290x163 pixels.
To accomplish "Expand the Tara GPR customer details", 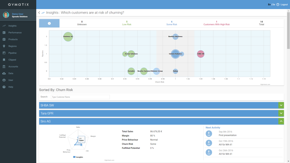I will click(x=281, y=113).
